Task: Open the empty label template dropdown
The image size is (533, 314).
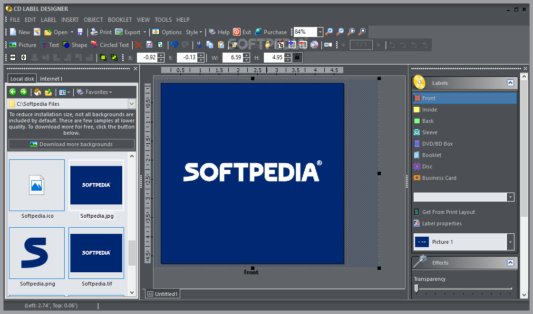Action: coord(510,197)
